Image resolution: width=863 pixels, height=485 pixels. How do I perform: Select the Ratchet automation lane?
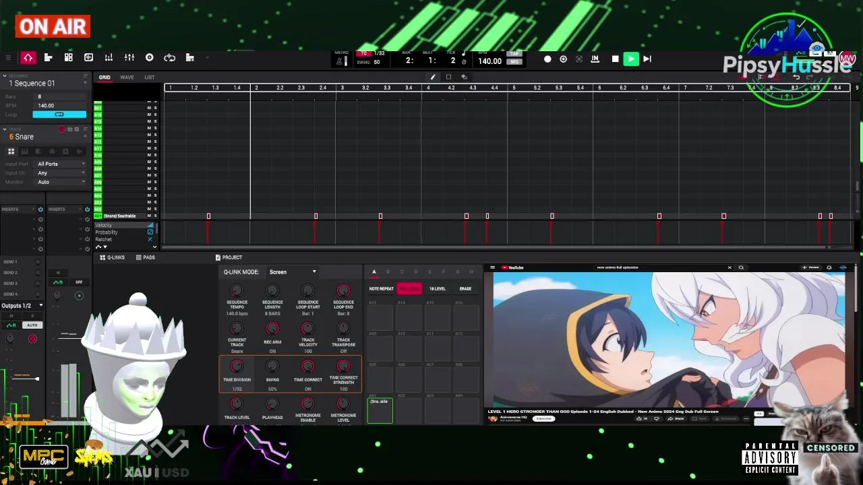coord(124,240)
